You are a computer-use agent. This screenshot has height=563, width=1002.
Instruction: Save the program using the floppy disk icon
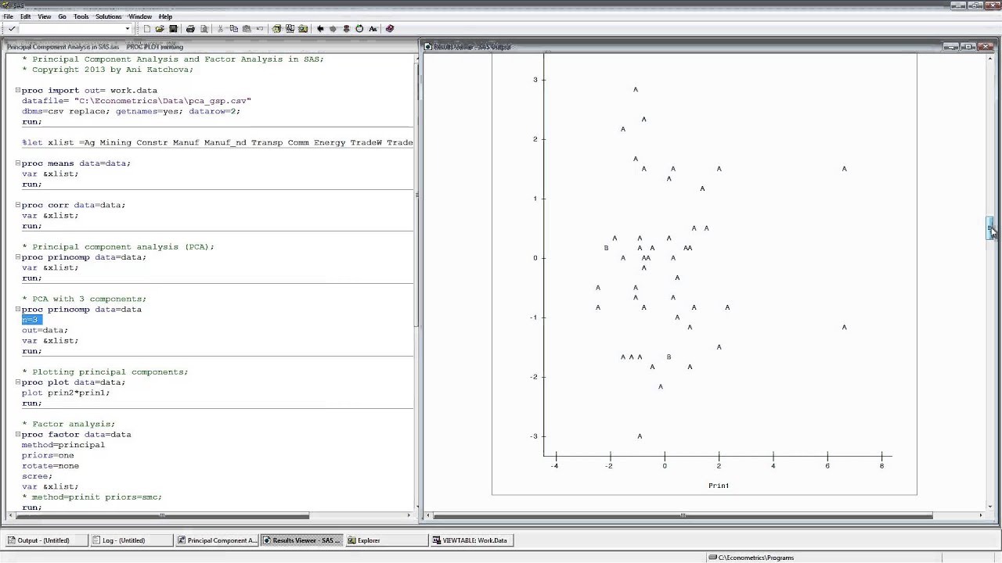pos(173,29)
